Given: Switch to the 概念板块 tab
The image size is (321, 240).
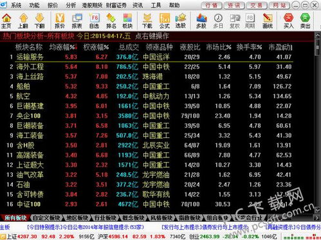Looking at the screenshot, I should click(x=133, y=218).
